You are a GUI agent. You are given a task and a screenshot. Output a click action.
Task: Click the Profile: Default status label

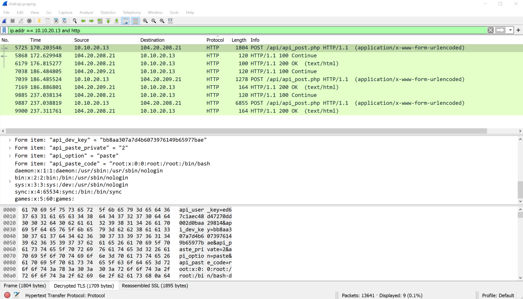(x=498, y=295)
